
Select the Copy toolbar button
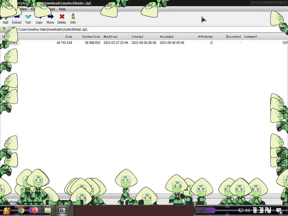point(39,19)
